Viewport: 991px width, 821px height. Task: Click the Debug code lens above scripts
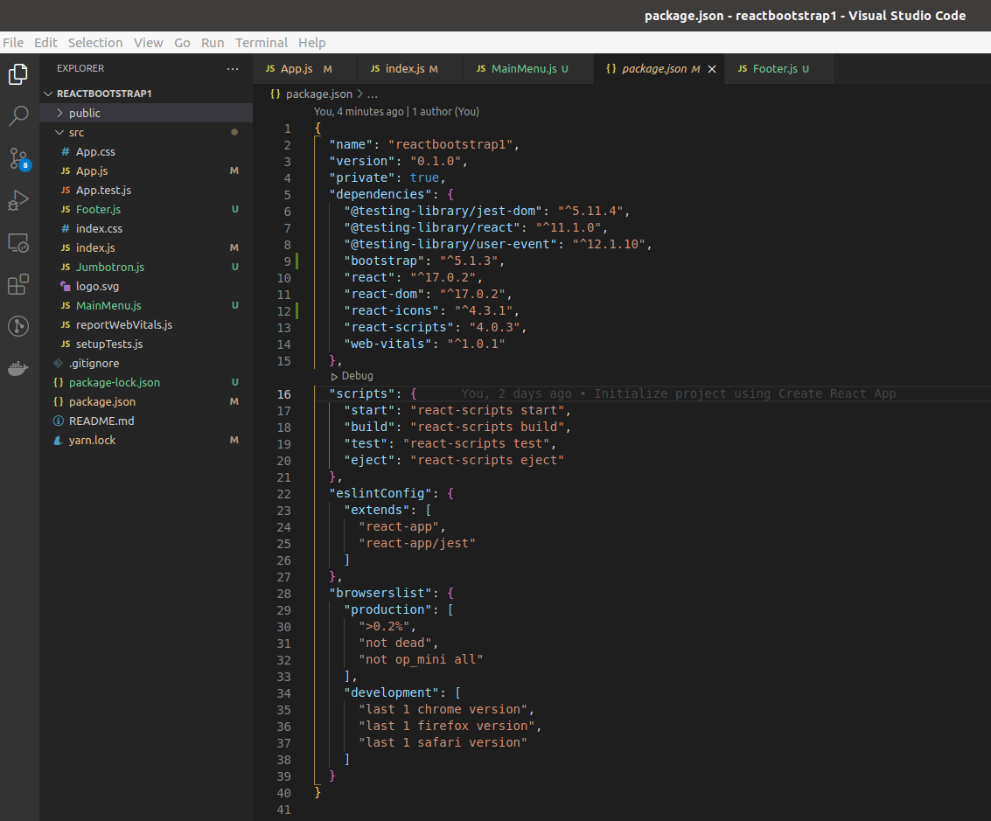pyautogui.click(x=352, y=376)
